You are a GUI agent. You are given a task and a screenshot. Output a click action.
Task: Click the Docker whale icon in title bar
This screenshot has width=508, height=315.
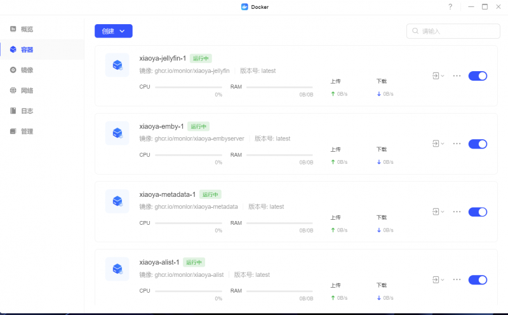pyautogui.click(x=244, y=7)
